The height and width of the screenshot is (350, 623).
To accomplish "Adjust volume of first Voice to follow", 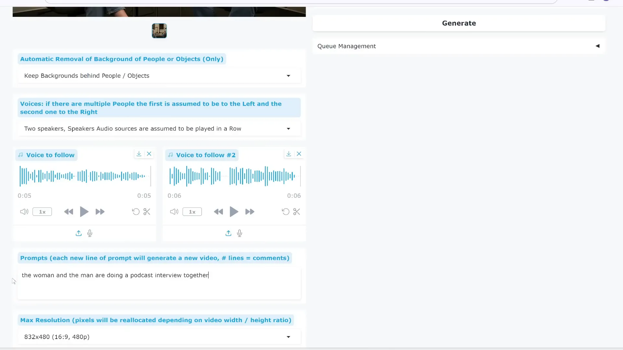I will (24, 212).
